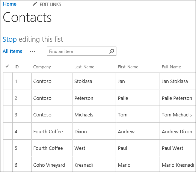Select the Andrew Dixon cell

click(x=178, y=131)
